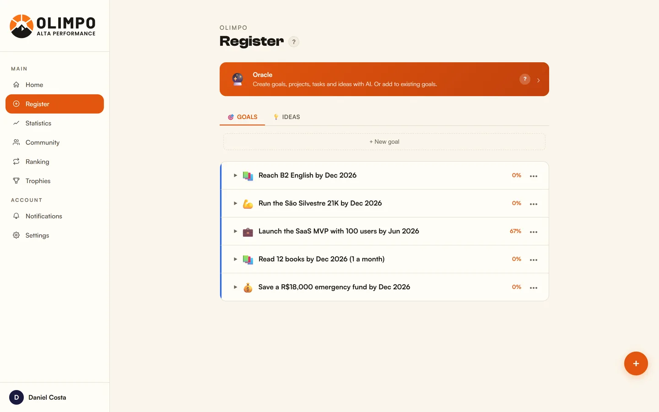Expand the Save R$18,000 emergency fund goal
Viewport: 659px width, 412px height.
[x=235, y=287]
